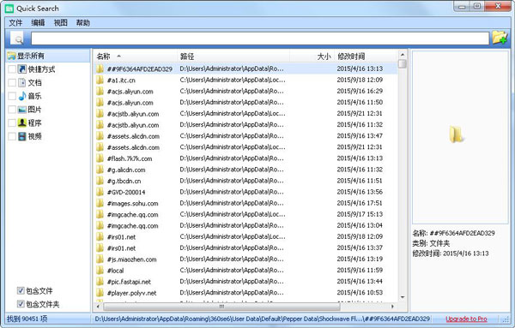Open the 编辑 menu
This screenshot has width=515, height=328.
[x=38, y=22]
